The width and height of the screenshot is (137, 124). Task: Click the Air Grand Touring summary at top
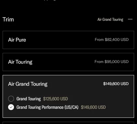(110, 19)
